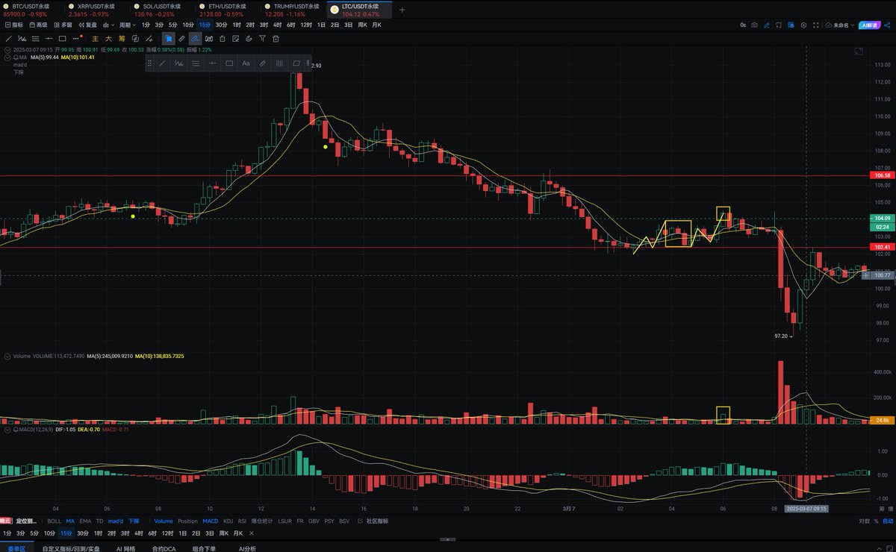Image resolution: width=896 pixels, height=552 pixels.
Task: Collapse the price info row chevron
Action: point(7,49)
